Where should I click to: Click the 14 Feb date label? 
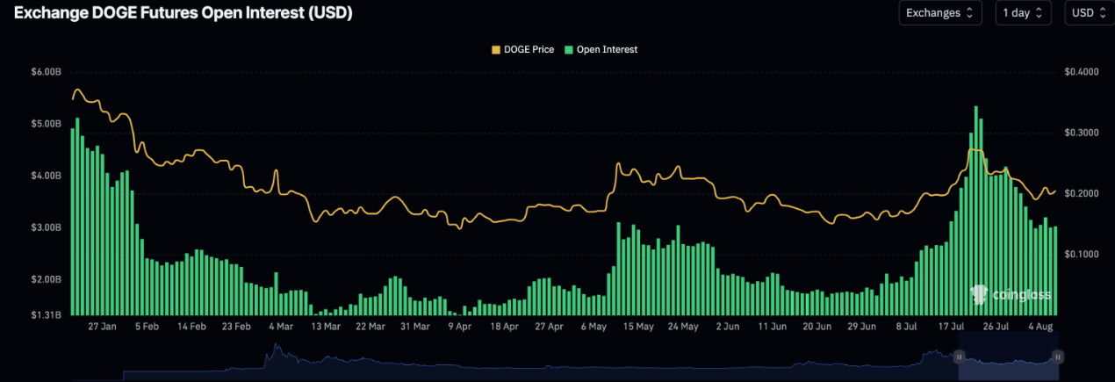191,326
